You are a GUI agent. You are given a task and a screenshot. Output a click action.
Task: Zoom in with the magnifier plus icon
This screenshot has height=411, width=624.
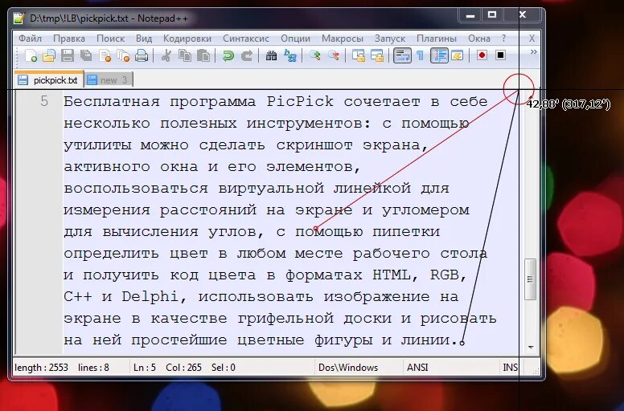[x=314, y=55]
